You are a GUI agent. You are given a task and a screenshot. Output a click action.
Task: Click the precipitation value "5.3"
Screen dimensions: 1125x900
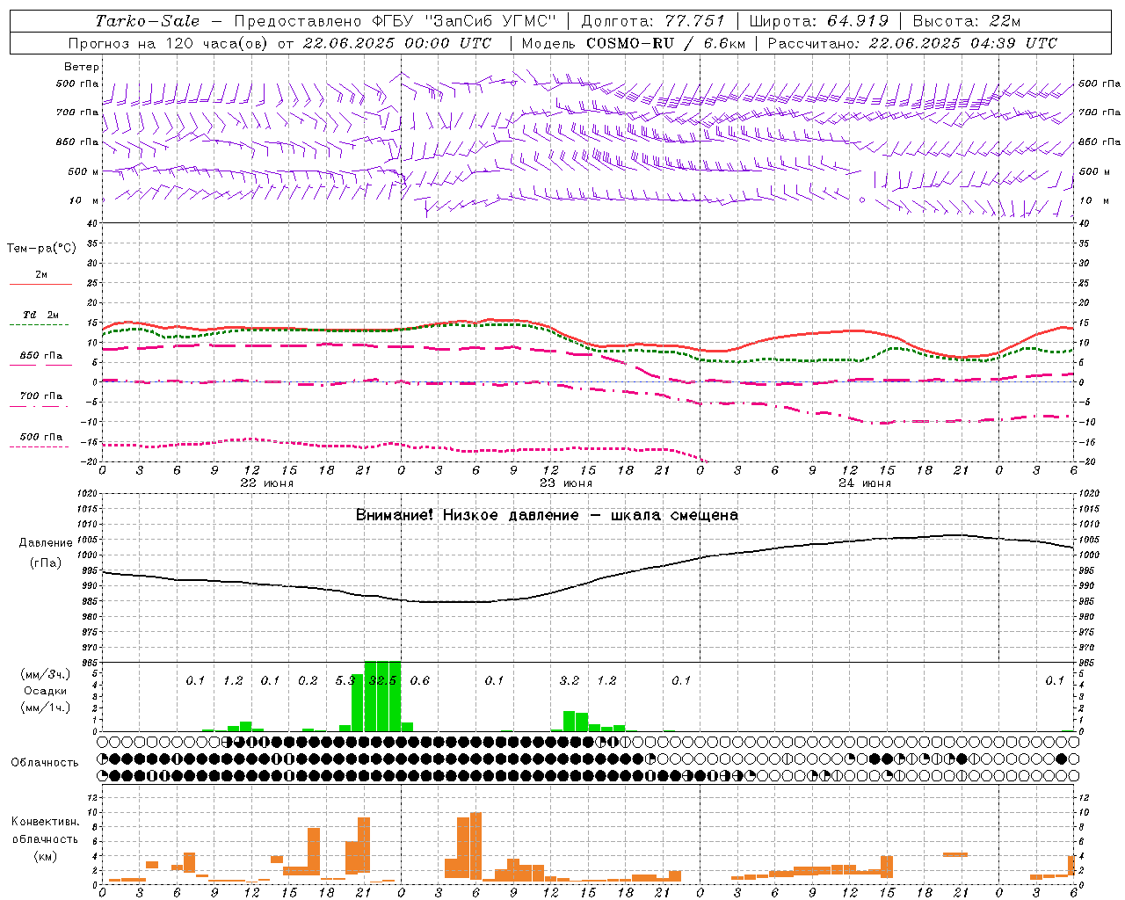345,681
